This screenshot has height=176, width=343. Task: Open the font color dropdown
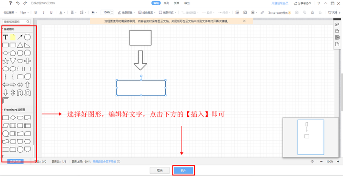point(62,12)
